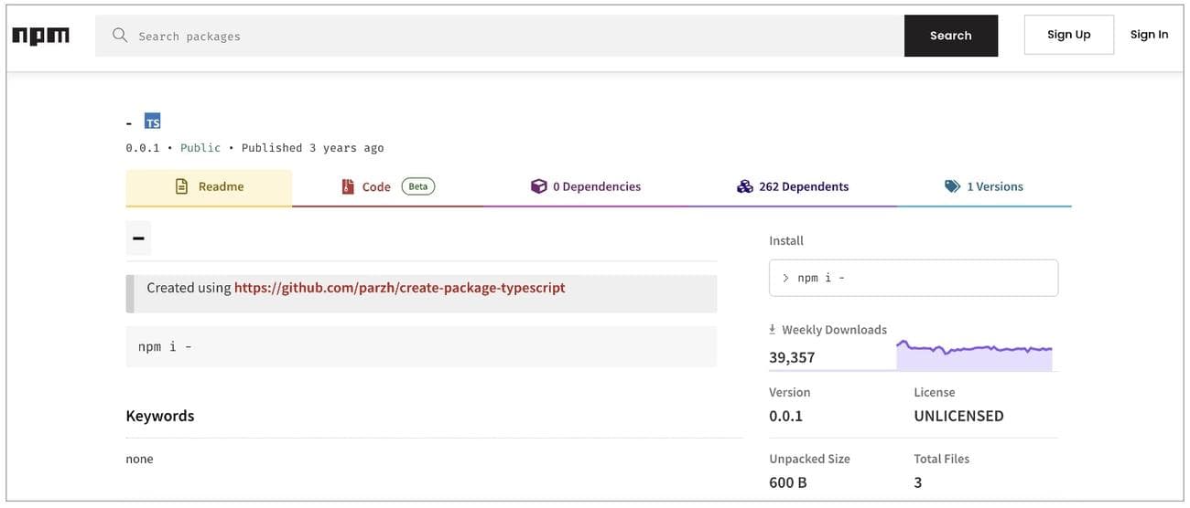Switch to the Readme tab

pos(209,187)
